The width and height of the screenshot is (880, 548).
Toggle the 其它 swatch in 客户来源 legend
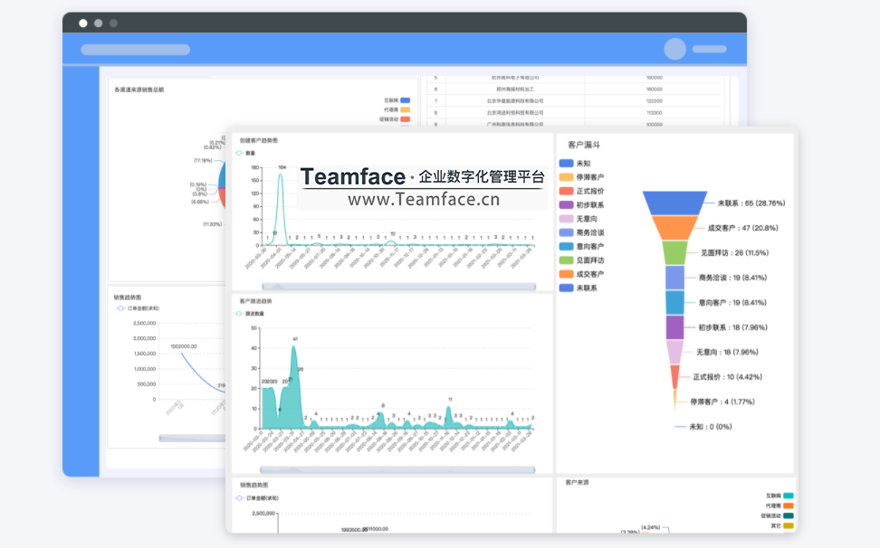pos(789,525)
